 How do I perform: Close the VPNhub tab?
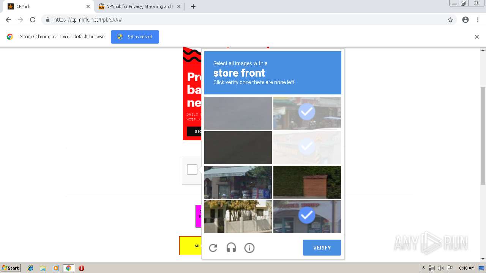[x=179, y=6]
